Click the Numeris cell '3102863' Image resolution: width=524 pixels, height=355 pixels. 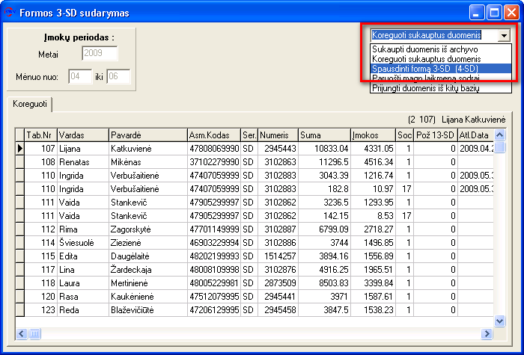(278, 162)
